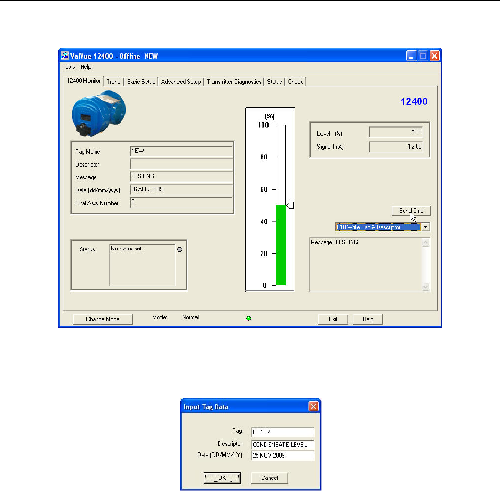The image size is (500, 491).
Task: Click the ValVue app icon in title bar
Action: 65,56
